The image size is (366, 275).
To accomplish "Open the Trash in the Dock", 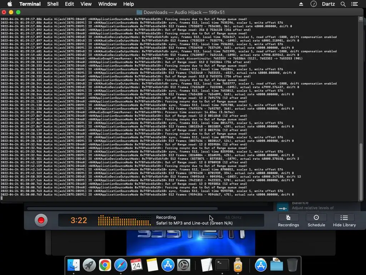I will pos(292,265).
